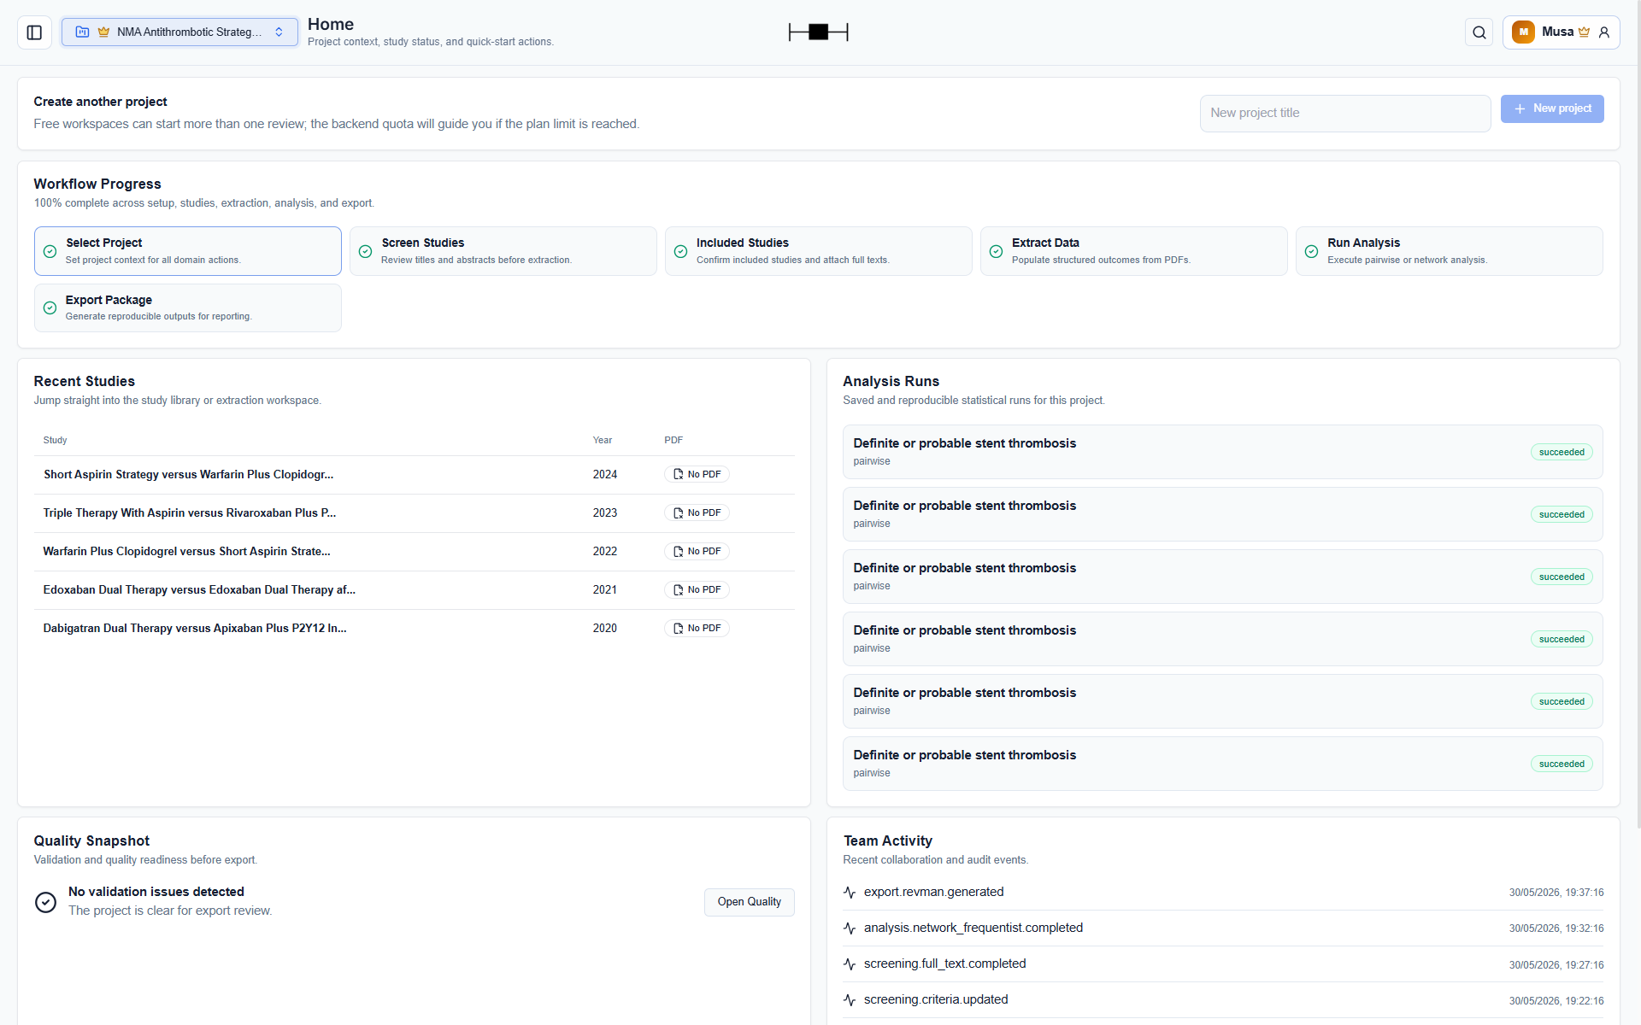Click activity icon beside screening.full_text.completed
The width and height of the screenshot is (1641, 1025).
(x=850, y=964)
